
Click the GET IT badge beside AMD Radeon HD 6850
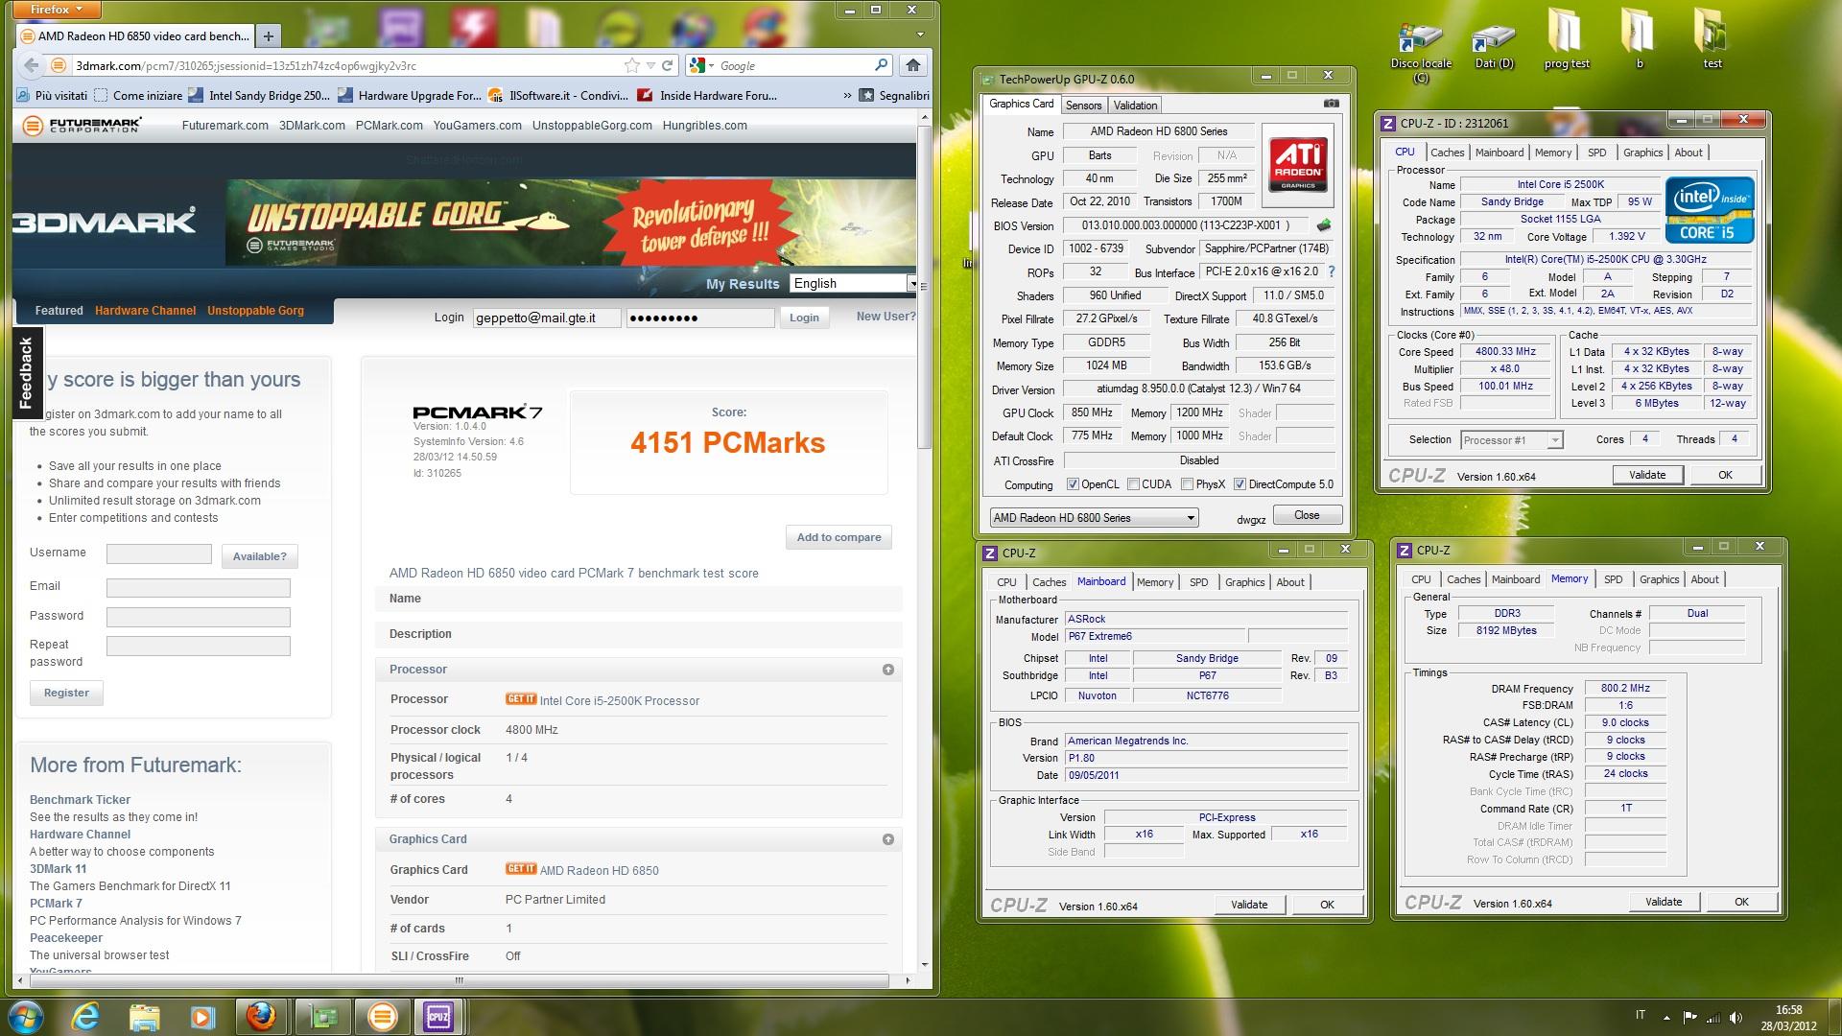(520, 869)
